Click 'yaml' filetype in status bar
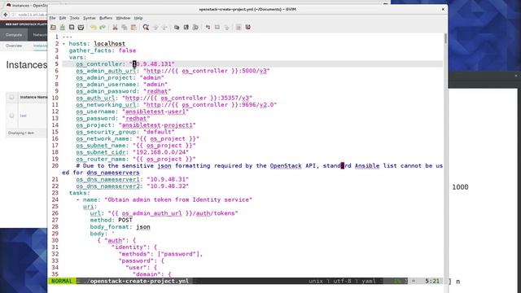The width and height of the screenshot is (521, 293). [369, 281]
